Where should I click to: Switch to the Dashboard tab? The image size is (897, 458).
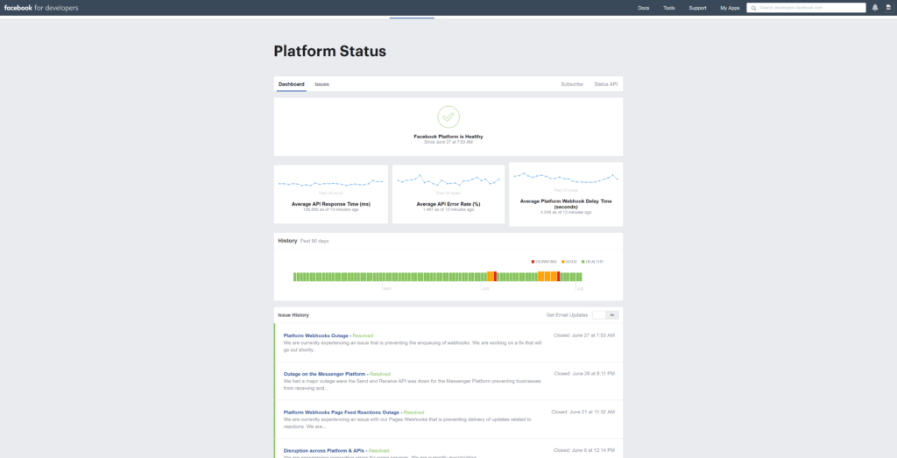click(291, 84)
